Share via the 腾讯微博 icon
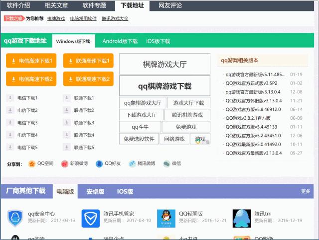This screenshot has height=240, width=319. (x=132, y=163)
